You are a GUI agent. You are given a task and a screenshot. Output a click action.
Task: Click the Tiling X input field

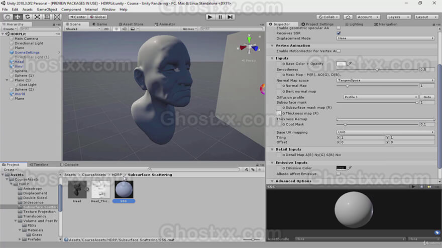(363, 138)
